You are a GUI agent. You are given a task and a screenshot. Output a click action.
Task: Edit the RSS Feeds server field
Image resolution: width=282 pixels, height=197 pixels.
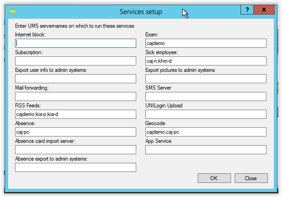pyautogui.click(x=76, y=114)
